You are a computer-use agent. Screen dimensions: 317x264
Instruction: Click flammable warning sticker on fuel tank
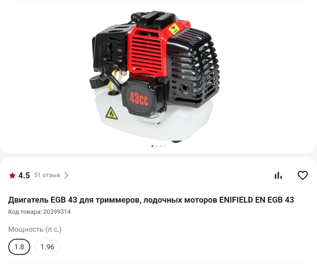(112, 113)
